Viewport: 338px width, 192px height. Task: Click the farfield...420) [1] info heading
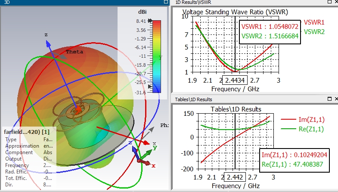tap(27, 132)
